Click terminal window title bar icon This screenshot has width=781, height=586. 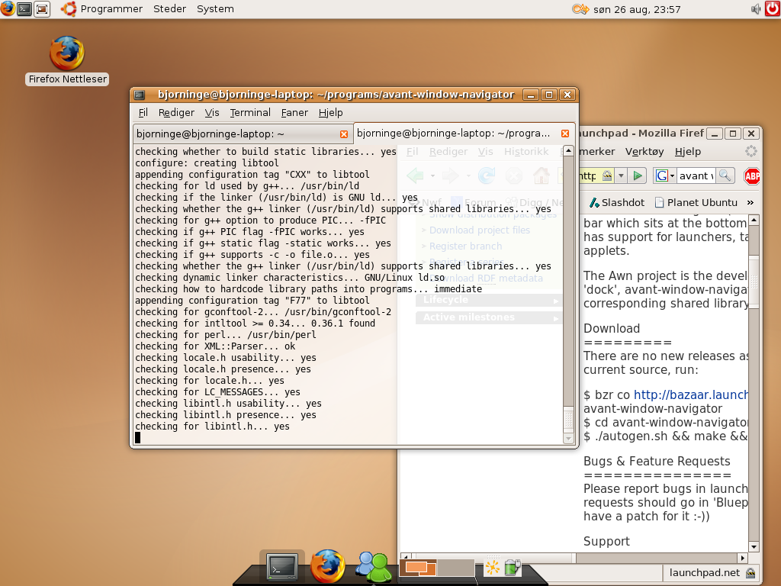coord(140,95)
